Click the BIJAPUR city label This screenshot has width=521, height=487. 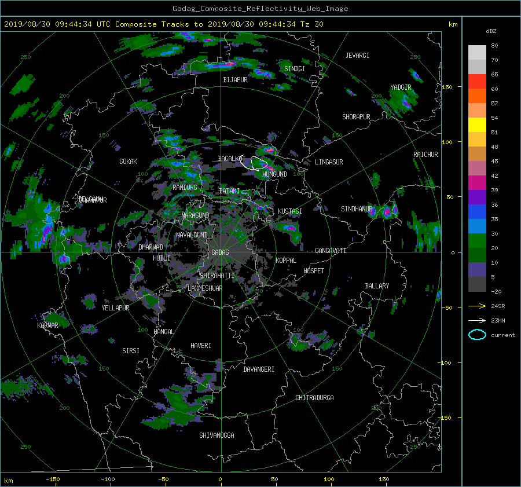pos(235,80)
